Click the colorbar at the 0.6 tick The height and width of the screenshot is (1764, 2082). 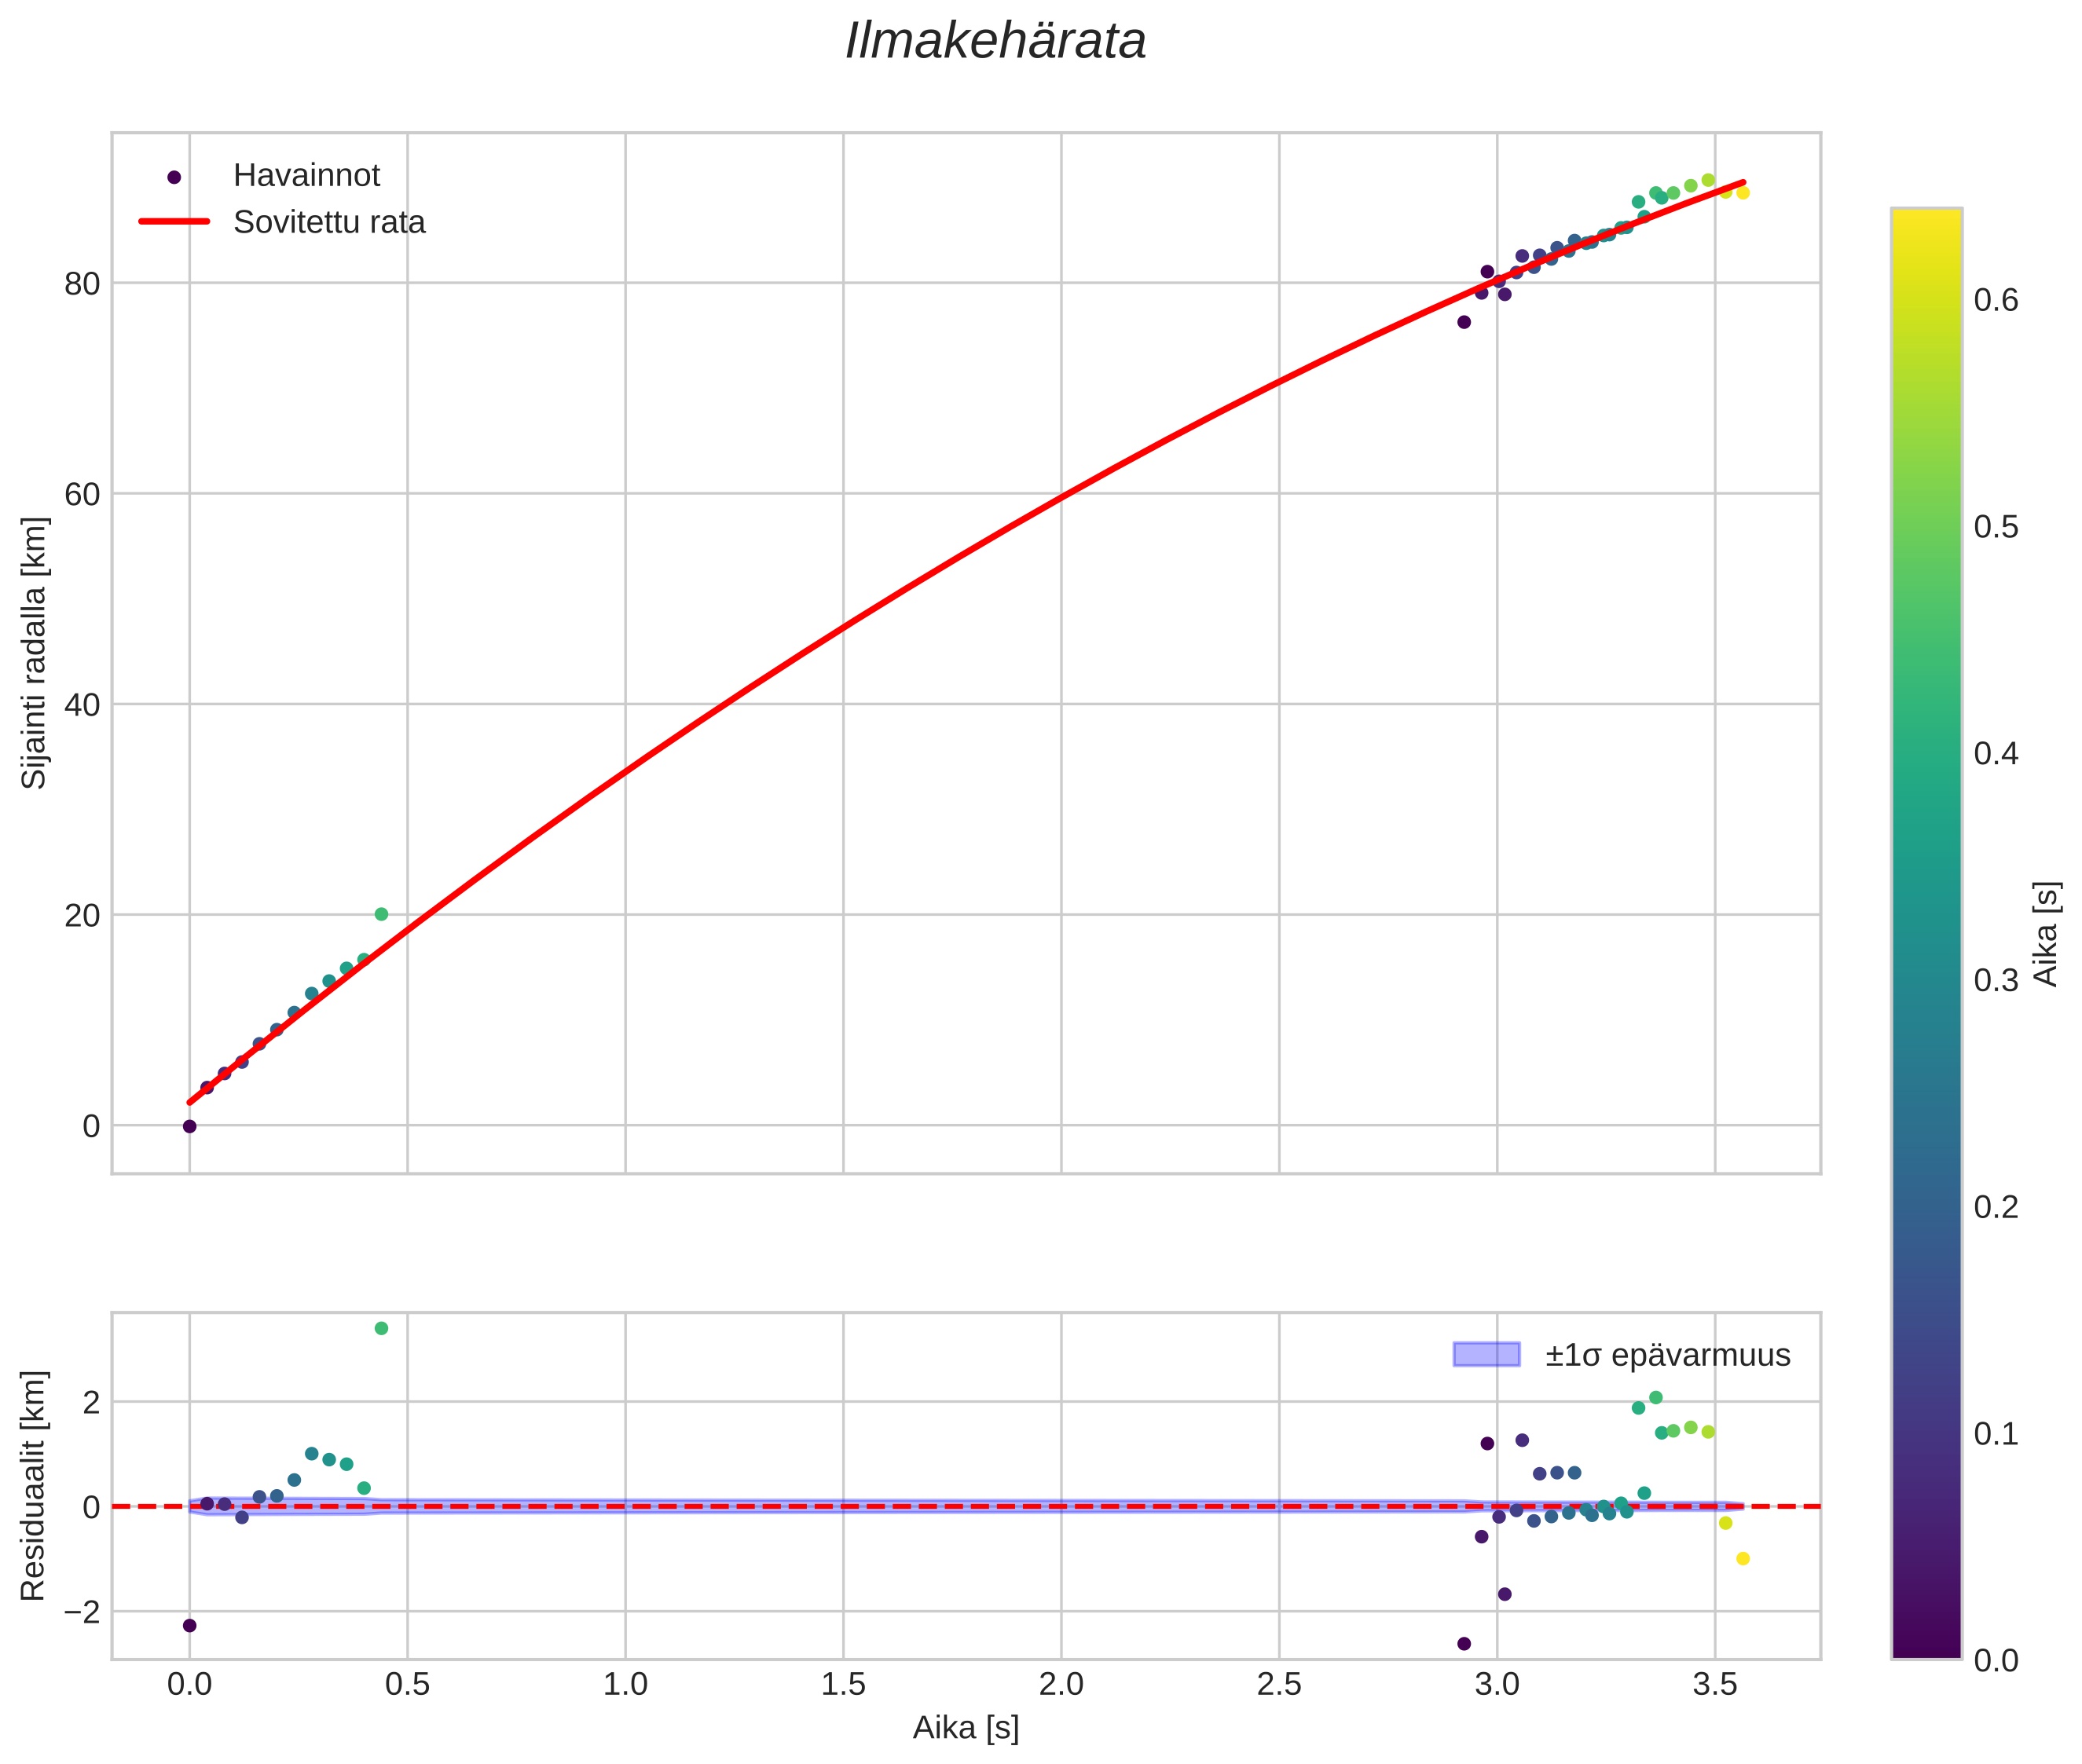click(1926, 300)
